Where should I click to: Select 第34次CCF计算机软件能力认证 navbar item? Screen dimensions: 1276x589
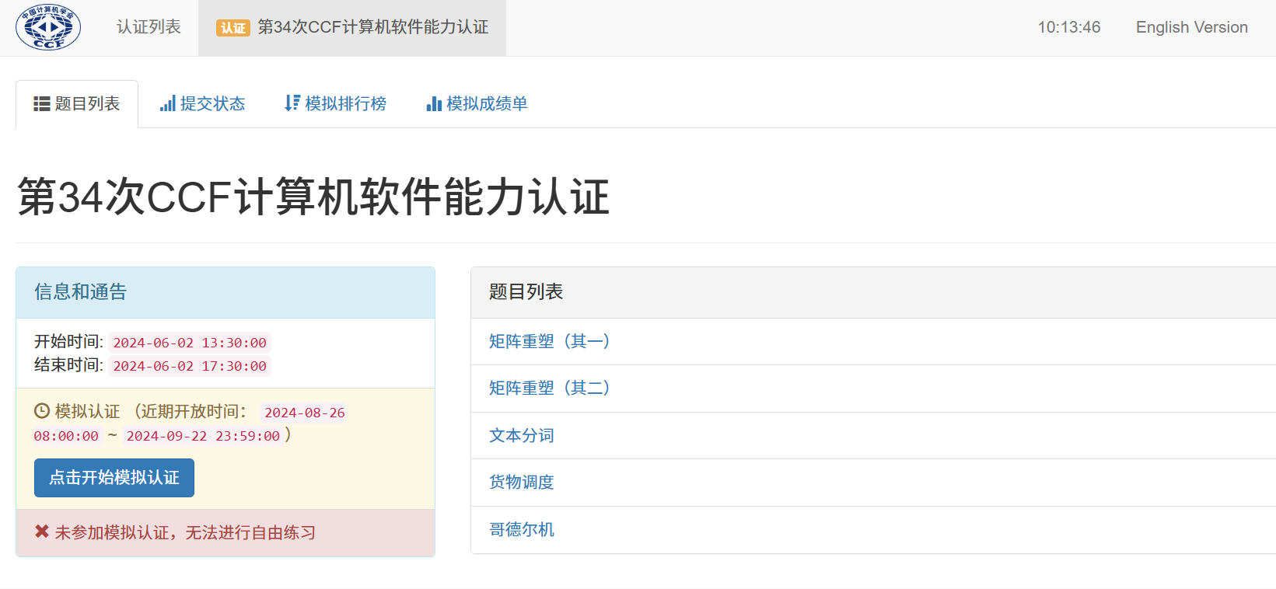[x=352, y=27]
